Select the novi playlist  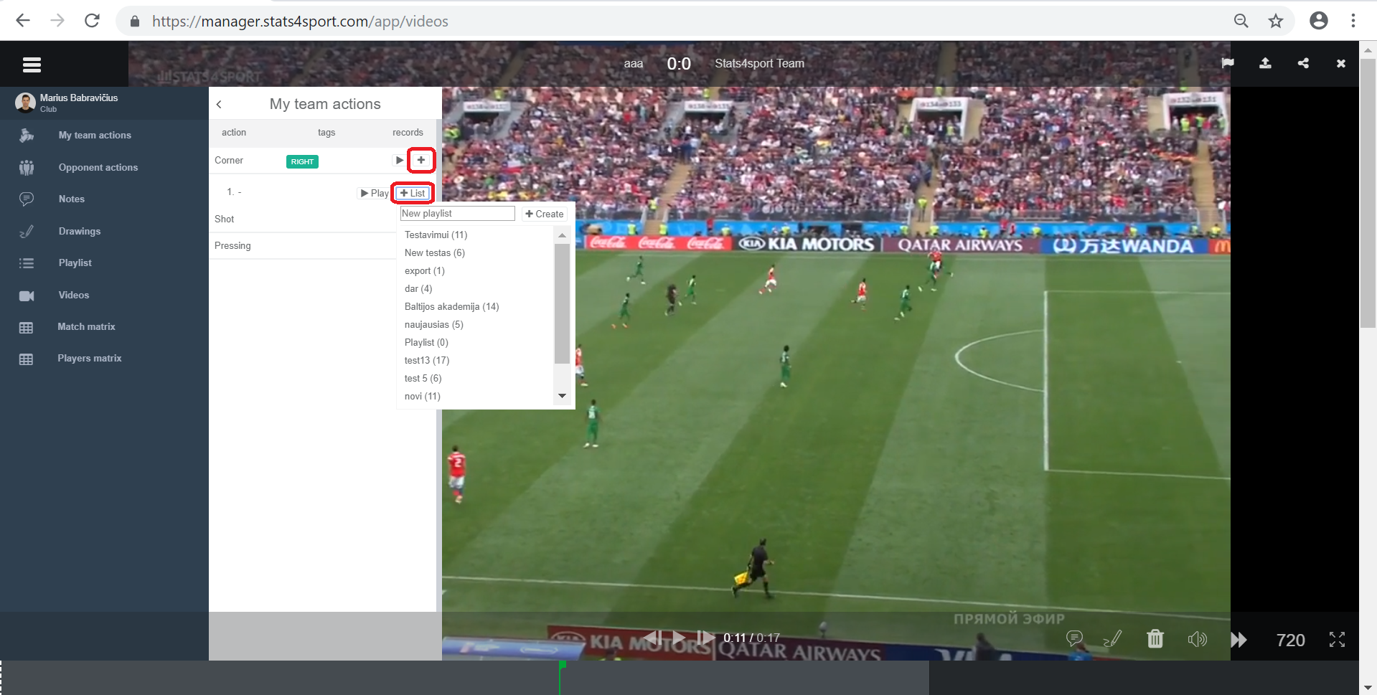click(423, 396)
